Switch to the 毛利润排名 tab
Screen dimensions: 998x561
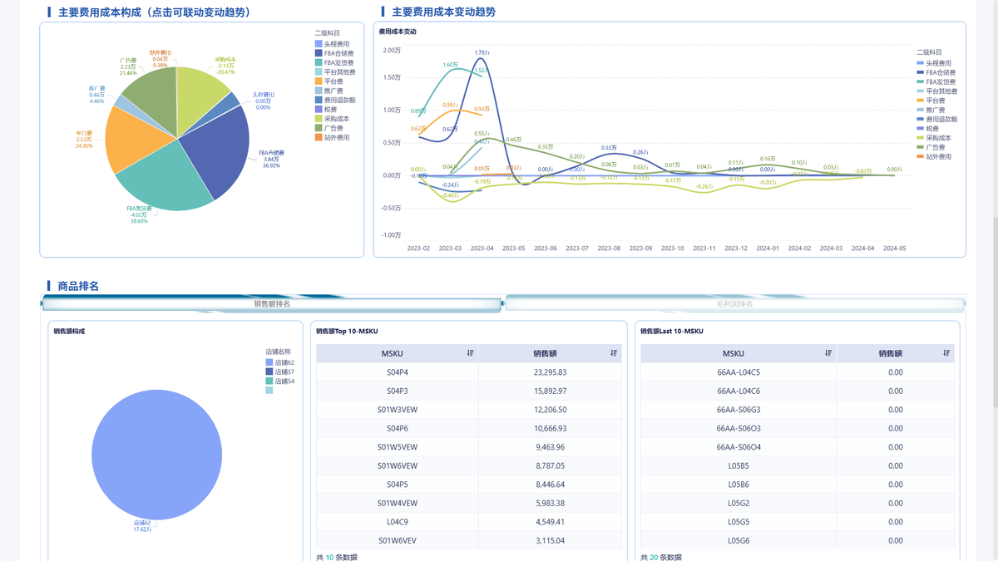(x=734, y=304)
